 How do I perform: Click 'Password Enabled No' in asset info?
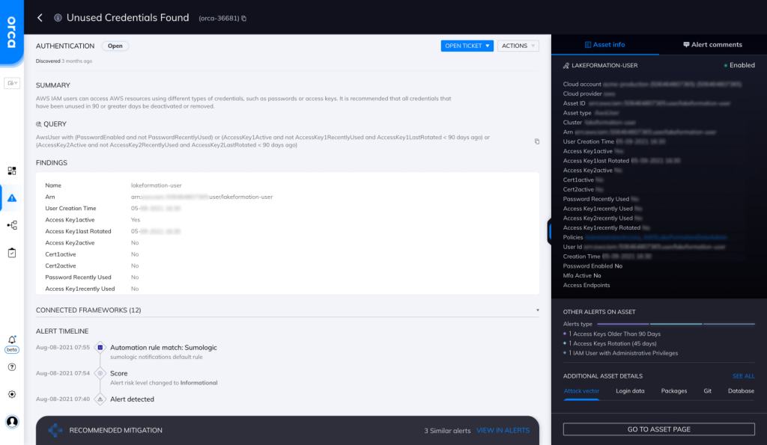[x=592, y=266]
